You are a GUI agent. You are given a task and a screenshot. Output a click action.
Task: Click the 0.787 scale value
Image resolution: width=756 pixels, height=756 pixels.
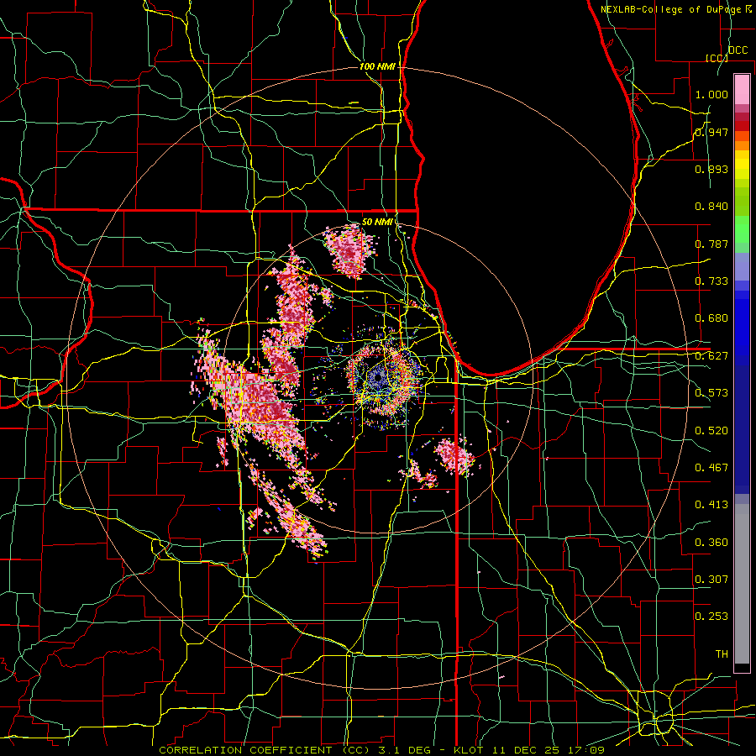[711, 244]
